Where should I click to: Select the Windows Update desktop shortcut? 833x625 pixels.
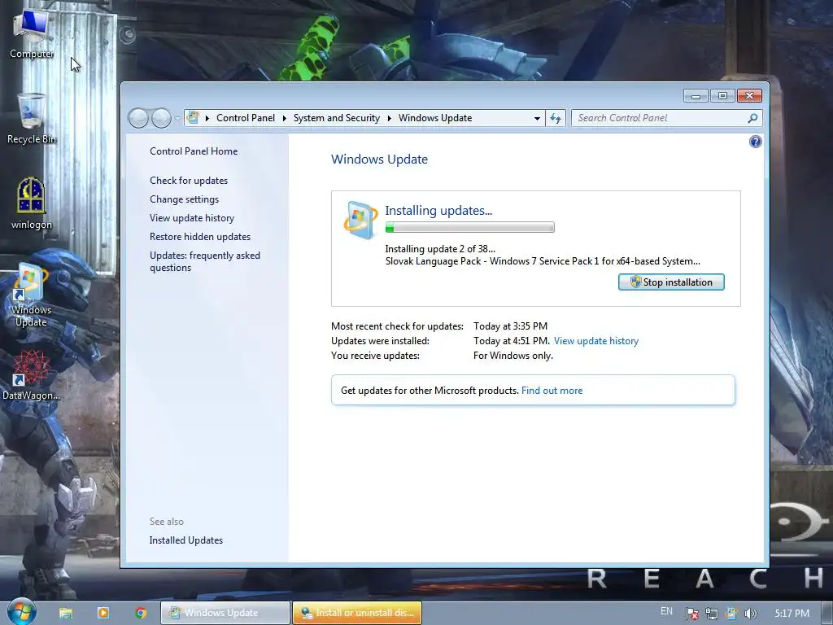click(31, 295)
